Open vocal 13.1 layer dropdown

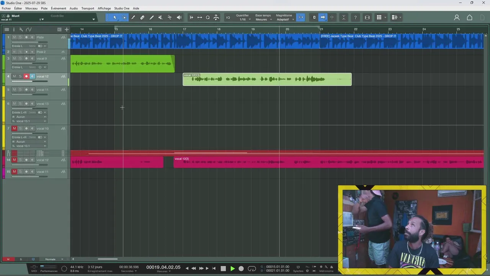29,121
